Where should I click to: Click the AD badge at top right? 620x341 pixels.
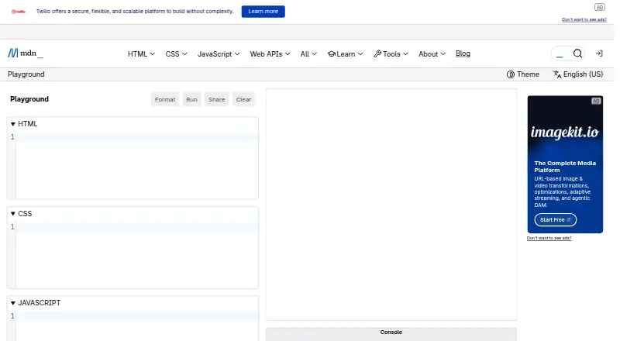point(599,7)
